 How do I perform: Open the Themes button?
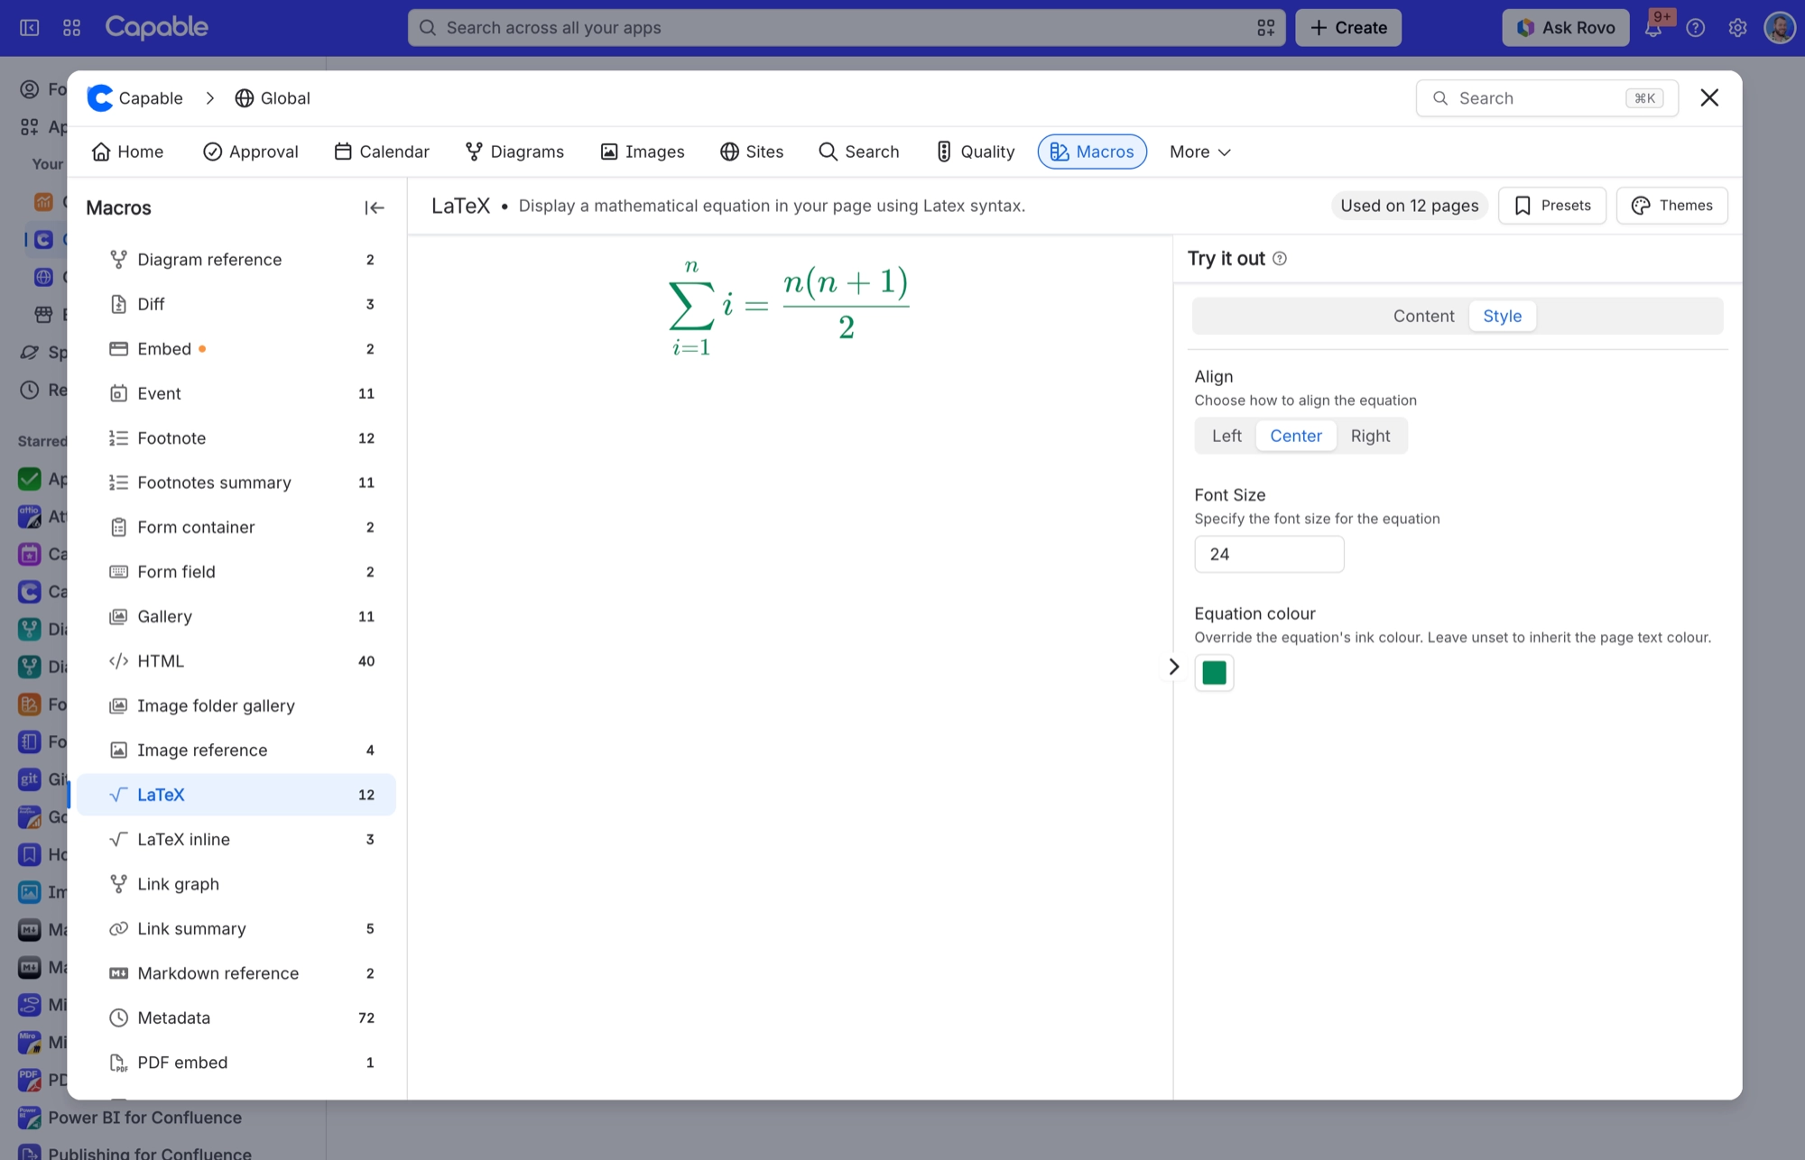click(x=1671, y=206)
